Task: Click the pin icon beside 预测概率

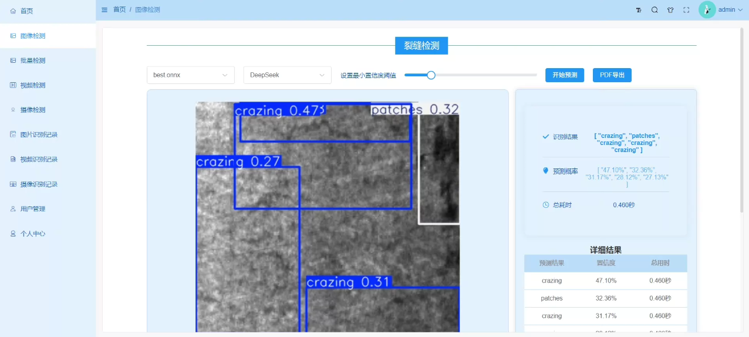Action: [546, 171]
